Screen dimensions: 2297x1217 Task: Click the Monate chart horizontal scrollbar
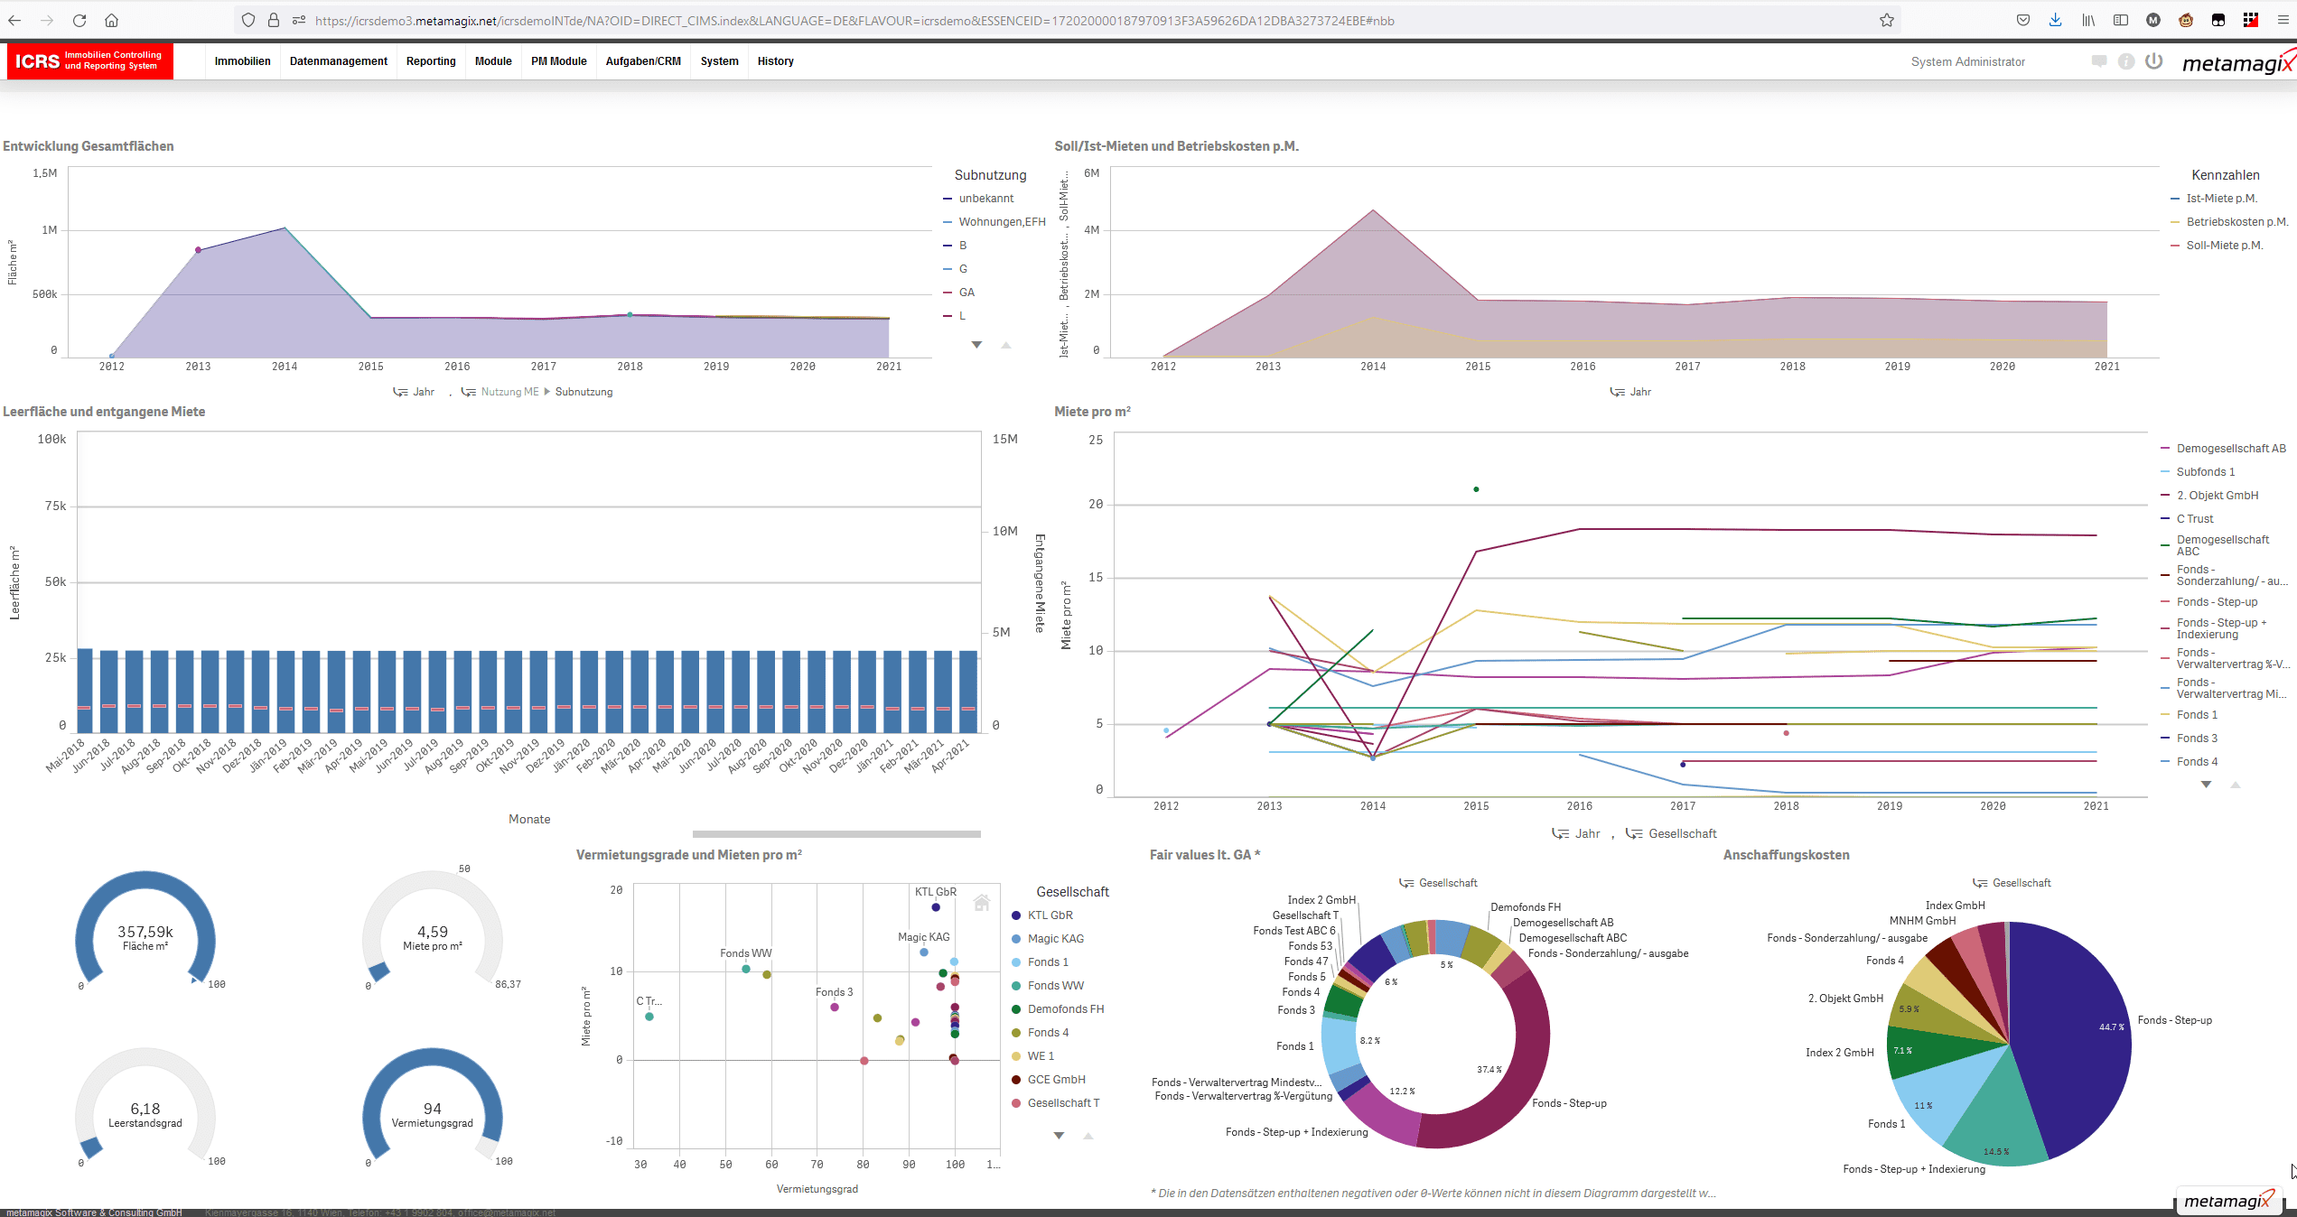pos(836,834)
